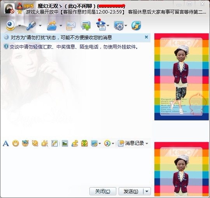
Task: Open the video call options dropdown arrow
Action: point(19,26)
